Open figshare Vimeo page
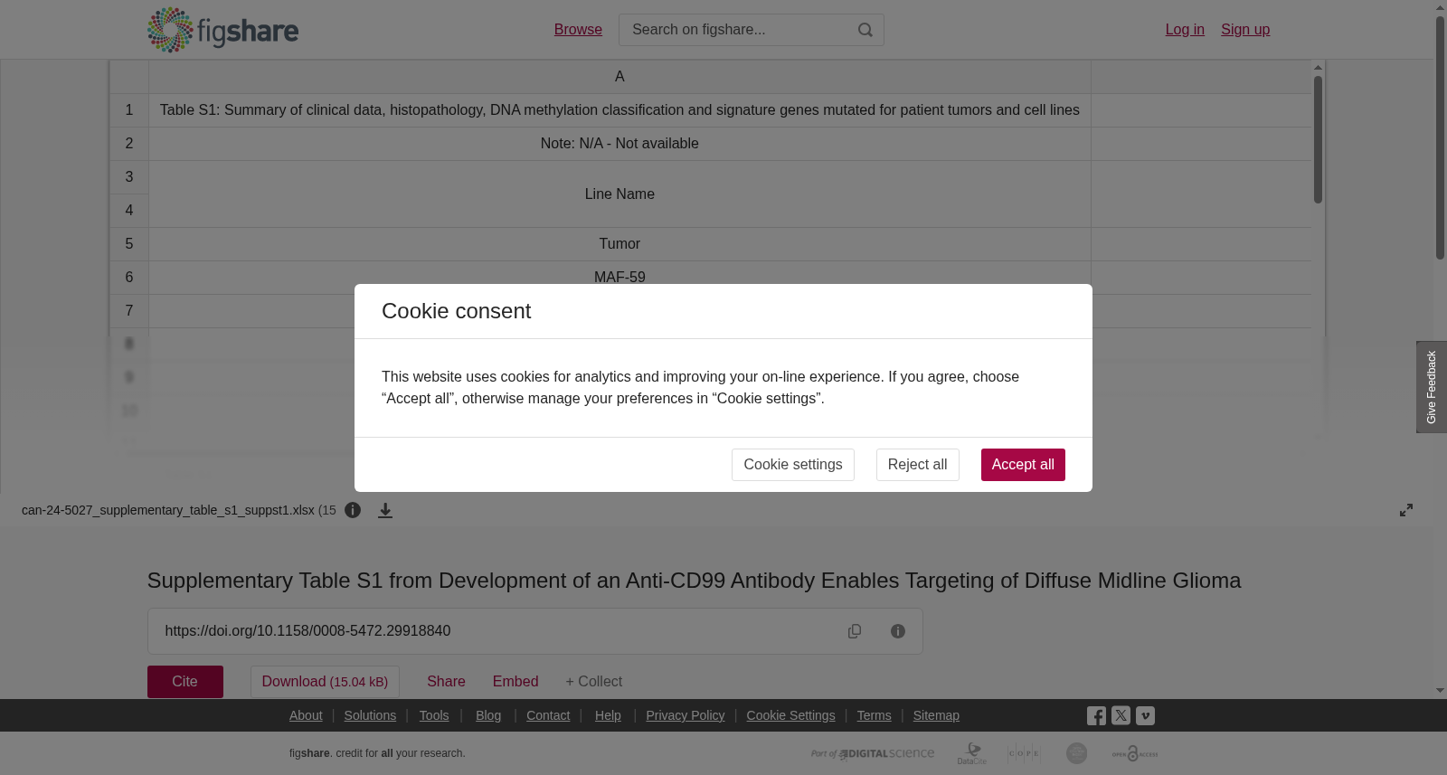The height and width of the screenshot is (775, 1447). [x=1145, y=715]
